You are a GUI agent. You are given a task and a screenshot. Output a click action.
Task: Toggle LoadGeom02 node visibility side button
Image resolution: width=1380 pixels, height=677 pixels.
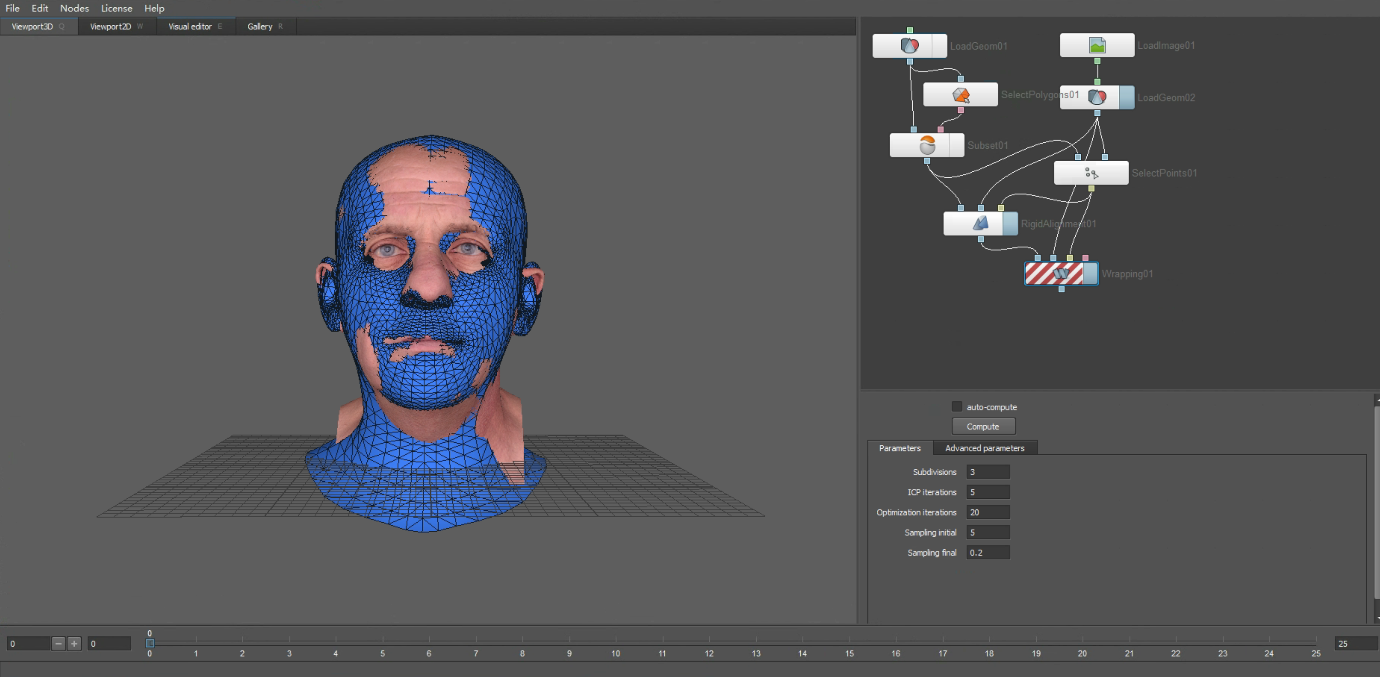(1127, 98)
